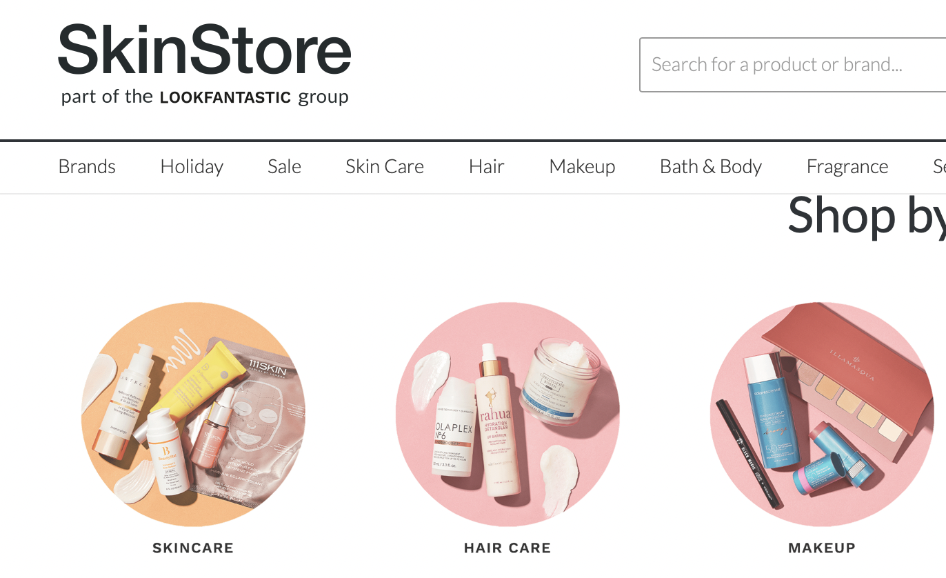Screen dimensions: 946x578
Task: Click the SkinStore logo
Action: click(x=205, y=63)
